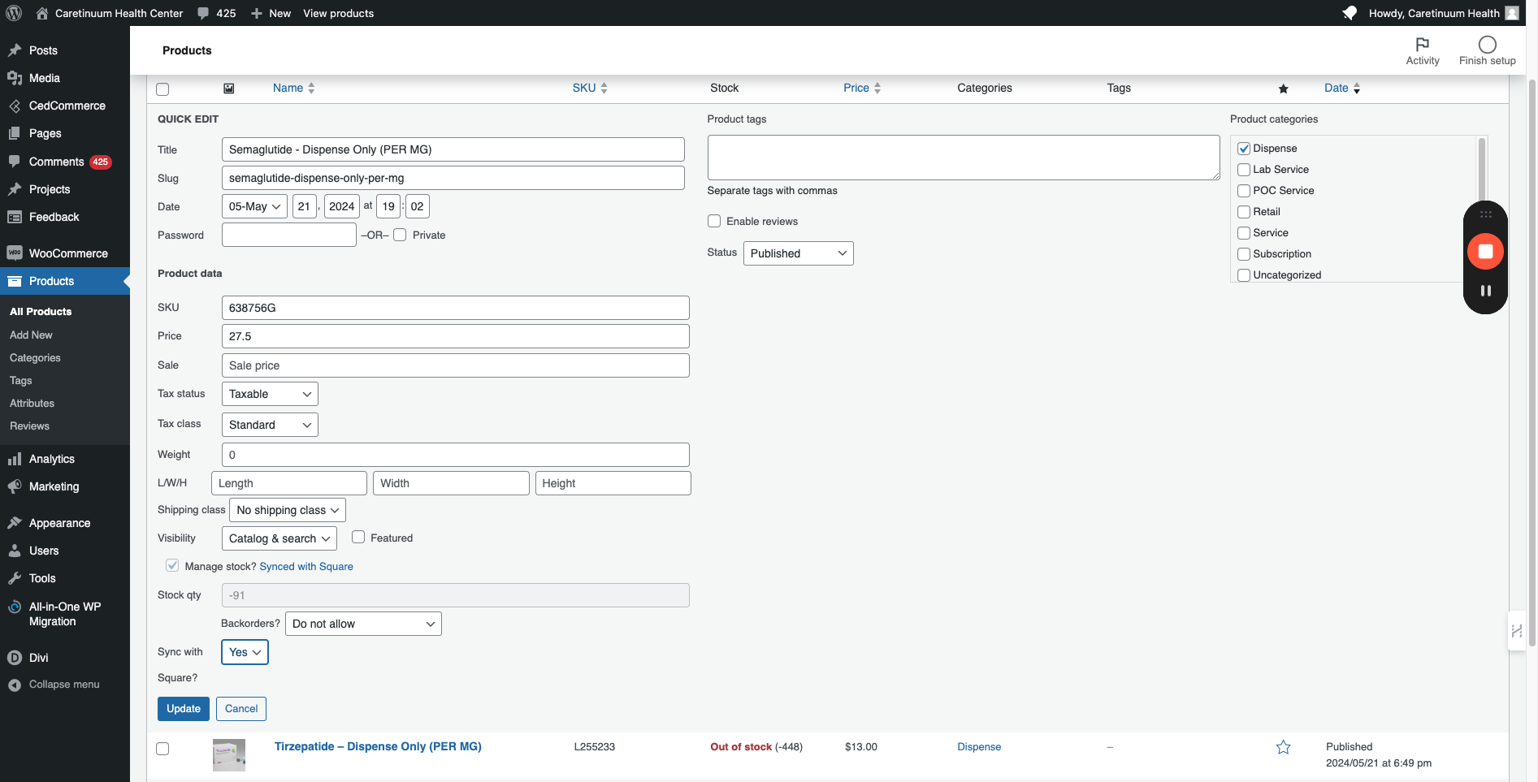Open Tirzepatide – Dispense Only product link
The height and width of the screenshot is (782, 1538).
(x=378, y=746)
